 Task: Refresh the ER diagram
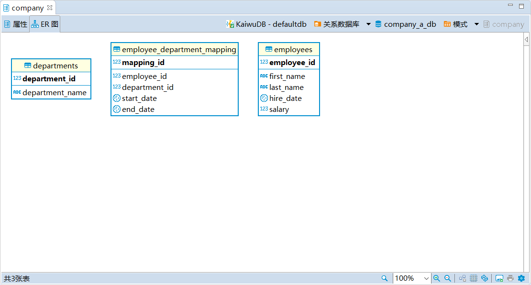pyautogui.click(x=485, y=278)
